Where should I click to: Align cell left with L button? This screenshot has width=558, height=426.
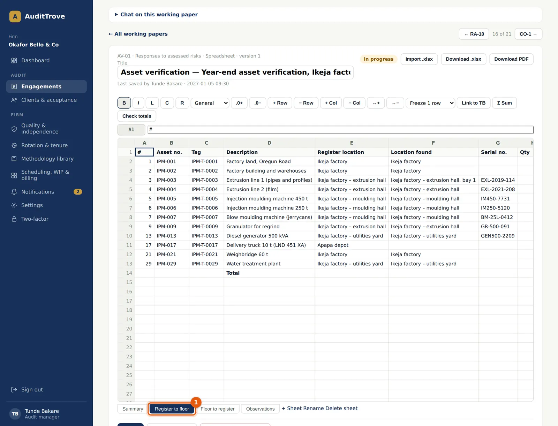[x=152, y=103]
